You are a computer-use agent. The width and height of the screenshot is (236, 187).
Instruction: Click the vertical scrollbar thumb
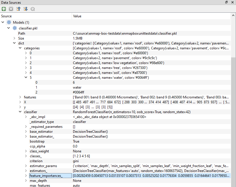tap(233, 122)
